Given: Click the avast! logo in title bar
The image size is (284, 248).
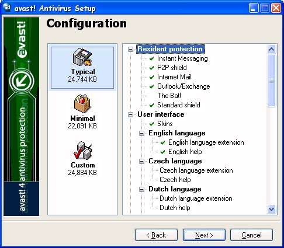Looking at the screenshot, I should [x=7, y=8].
